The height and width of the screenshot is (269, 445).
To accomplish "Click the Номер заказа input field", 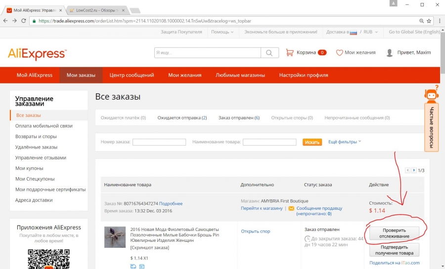I will coord(159,142).
